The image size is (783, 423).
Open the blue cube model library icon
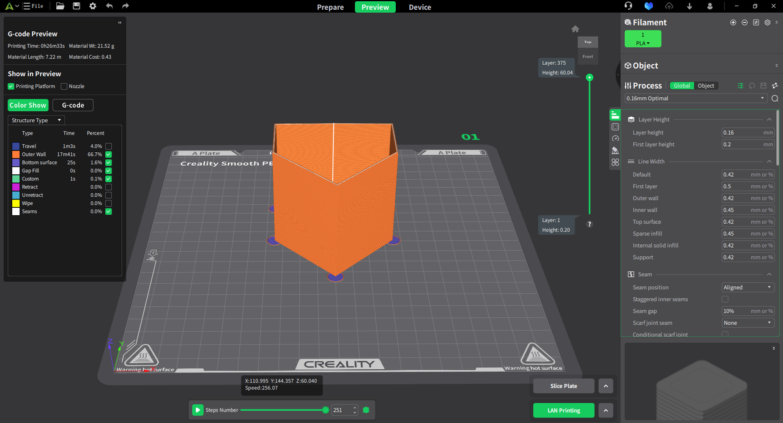(649, 6)
